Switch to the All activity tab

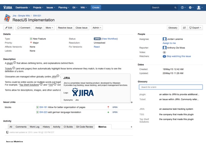pos(11,127)
